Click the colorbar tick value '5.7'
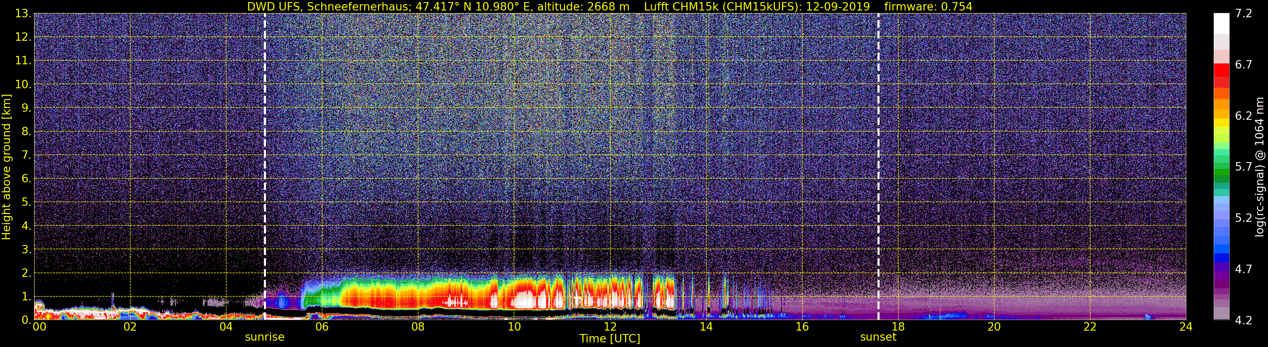Image resolution: width=1268 pixels, height=347 pixels. pyautogui.click(x=1244, y=167)
